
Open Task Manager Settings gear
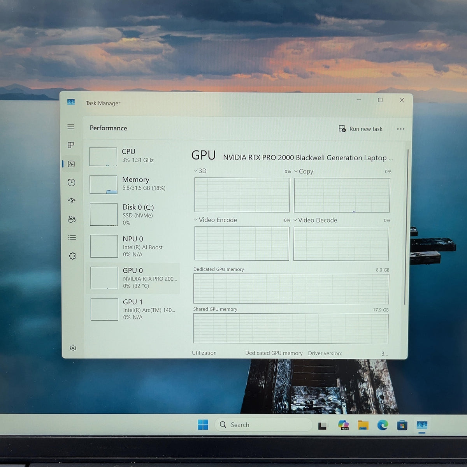pyautogui.click(x=73, y=348)
